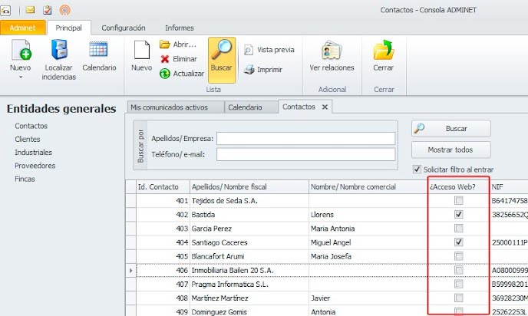Screen dimensions: 528x316
Task: Toggle Solicitar filtro al entrar checkbox
Action: pos(417,170)
